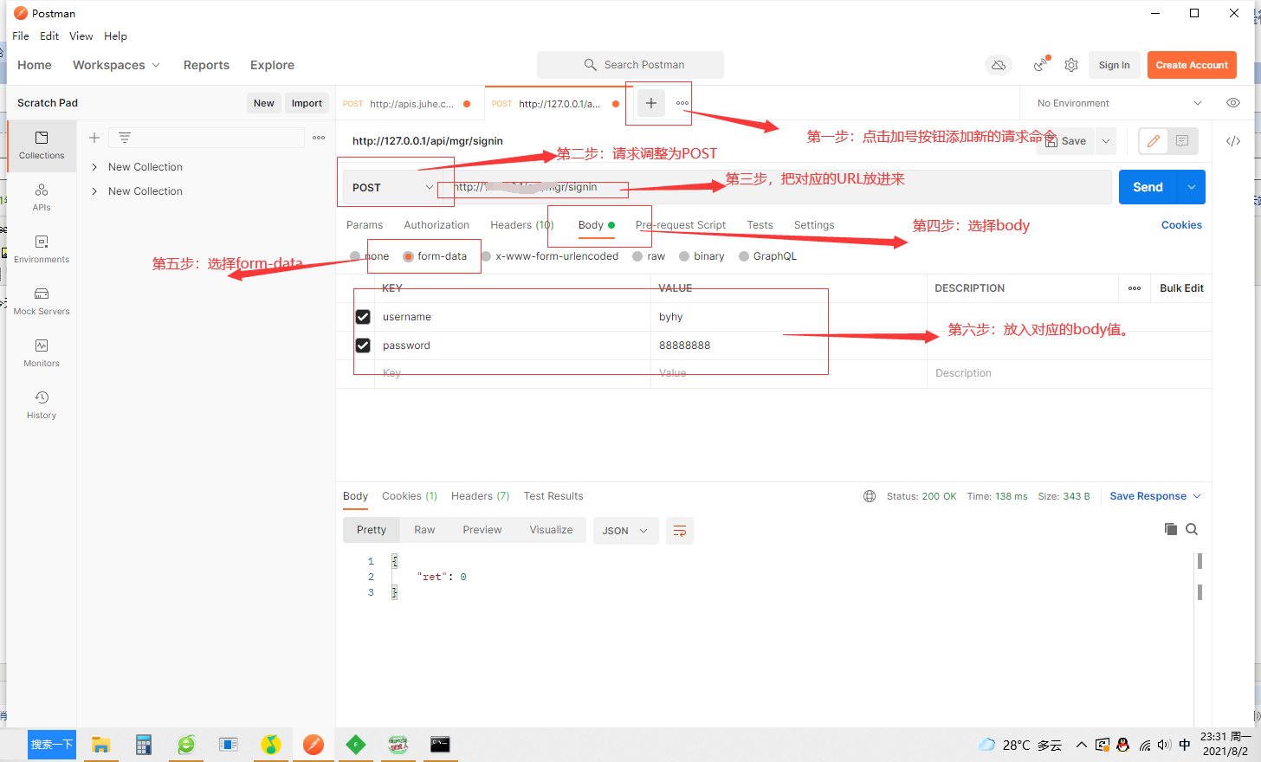Click the cloud sync offline icon
This screenshot has width=1261, height=762.
(999, 65)
